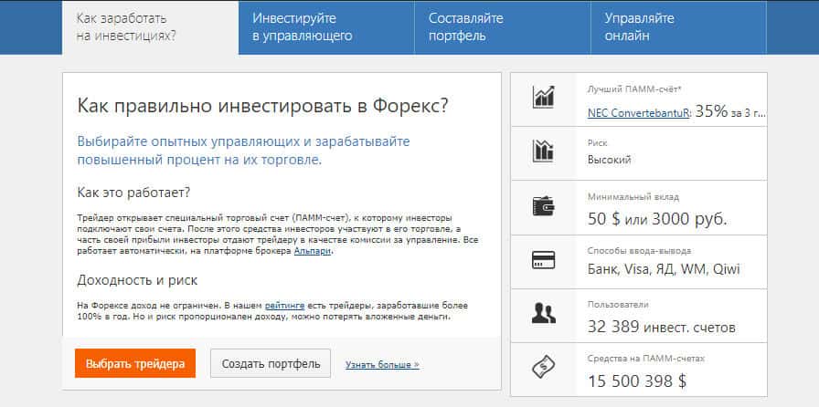819x407 pixels.
Task: Click the risk bar chart icon
Action: [x=544, y=151]
